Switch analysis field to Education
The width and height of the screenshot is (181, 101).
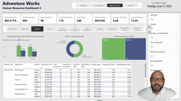tap(25, 29)
